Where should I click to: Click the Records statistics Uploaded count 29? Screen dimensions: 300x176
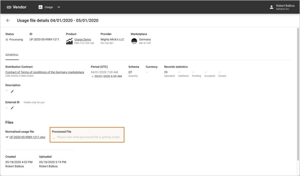click(x=166, y=72)
